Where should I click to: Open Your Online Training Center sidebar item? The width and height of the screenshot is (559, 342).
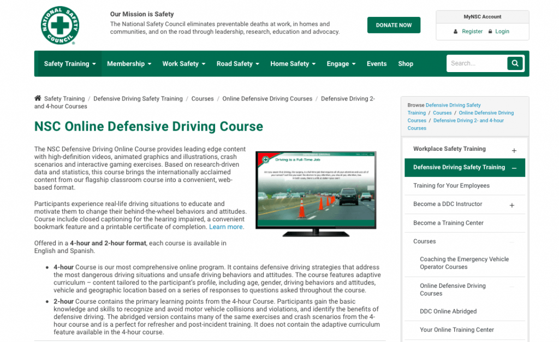coord(457,330)
